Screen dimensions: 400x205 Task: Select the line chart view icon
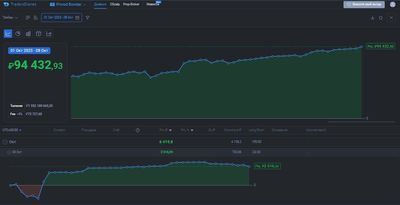[x=8, y=33]
